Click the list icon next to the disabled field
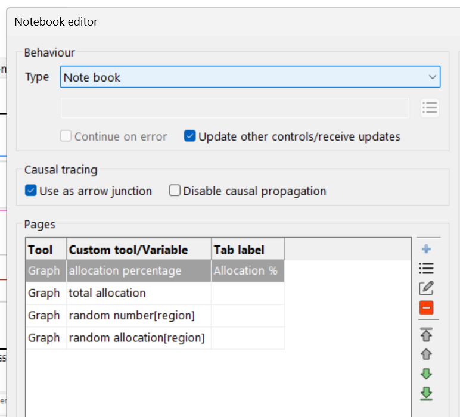The width and height of the screenshot is (460, 417). tap(430, 108)
